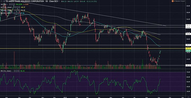Hide the MA (50, close) moving average
The width and height of the screenshot is (191, 98).
tap(14, 13)
